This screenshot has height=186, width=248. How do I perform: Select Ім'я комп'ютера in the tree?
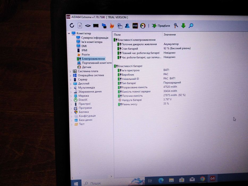[89, 42]
